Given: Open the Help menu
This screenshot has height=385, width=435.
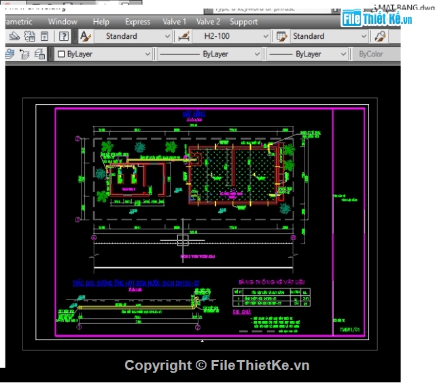Looking at the screenshot, I should pyautogui.click(x=101, y=22).
